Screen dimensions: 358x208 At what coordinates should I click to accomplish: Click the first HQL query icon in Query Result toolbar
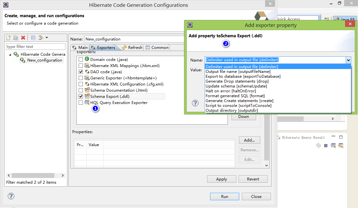click(x=333, y=145)
